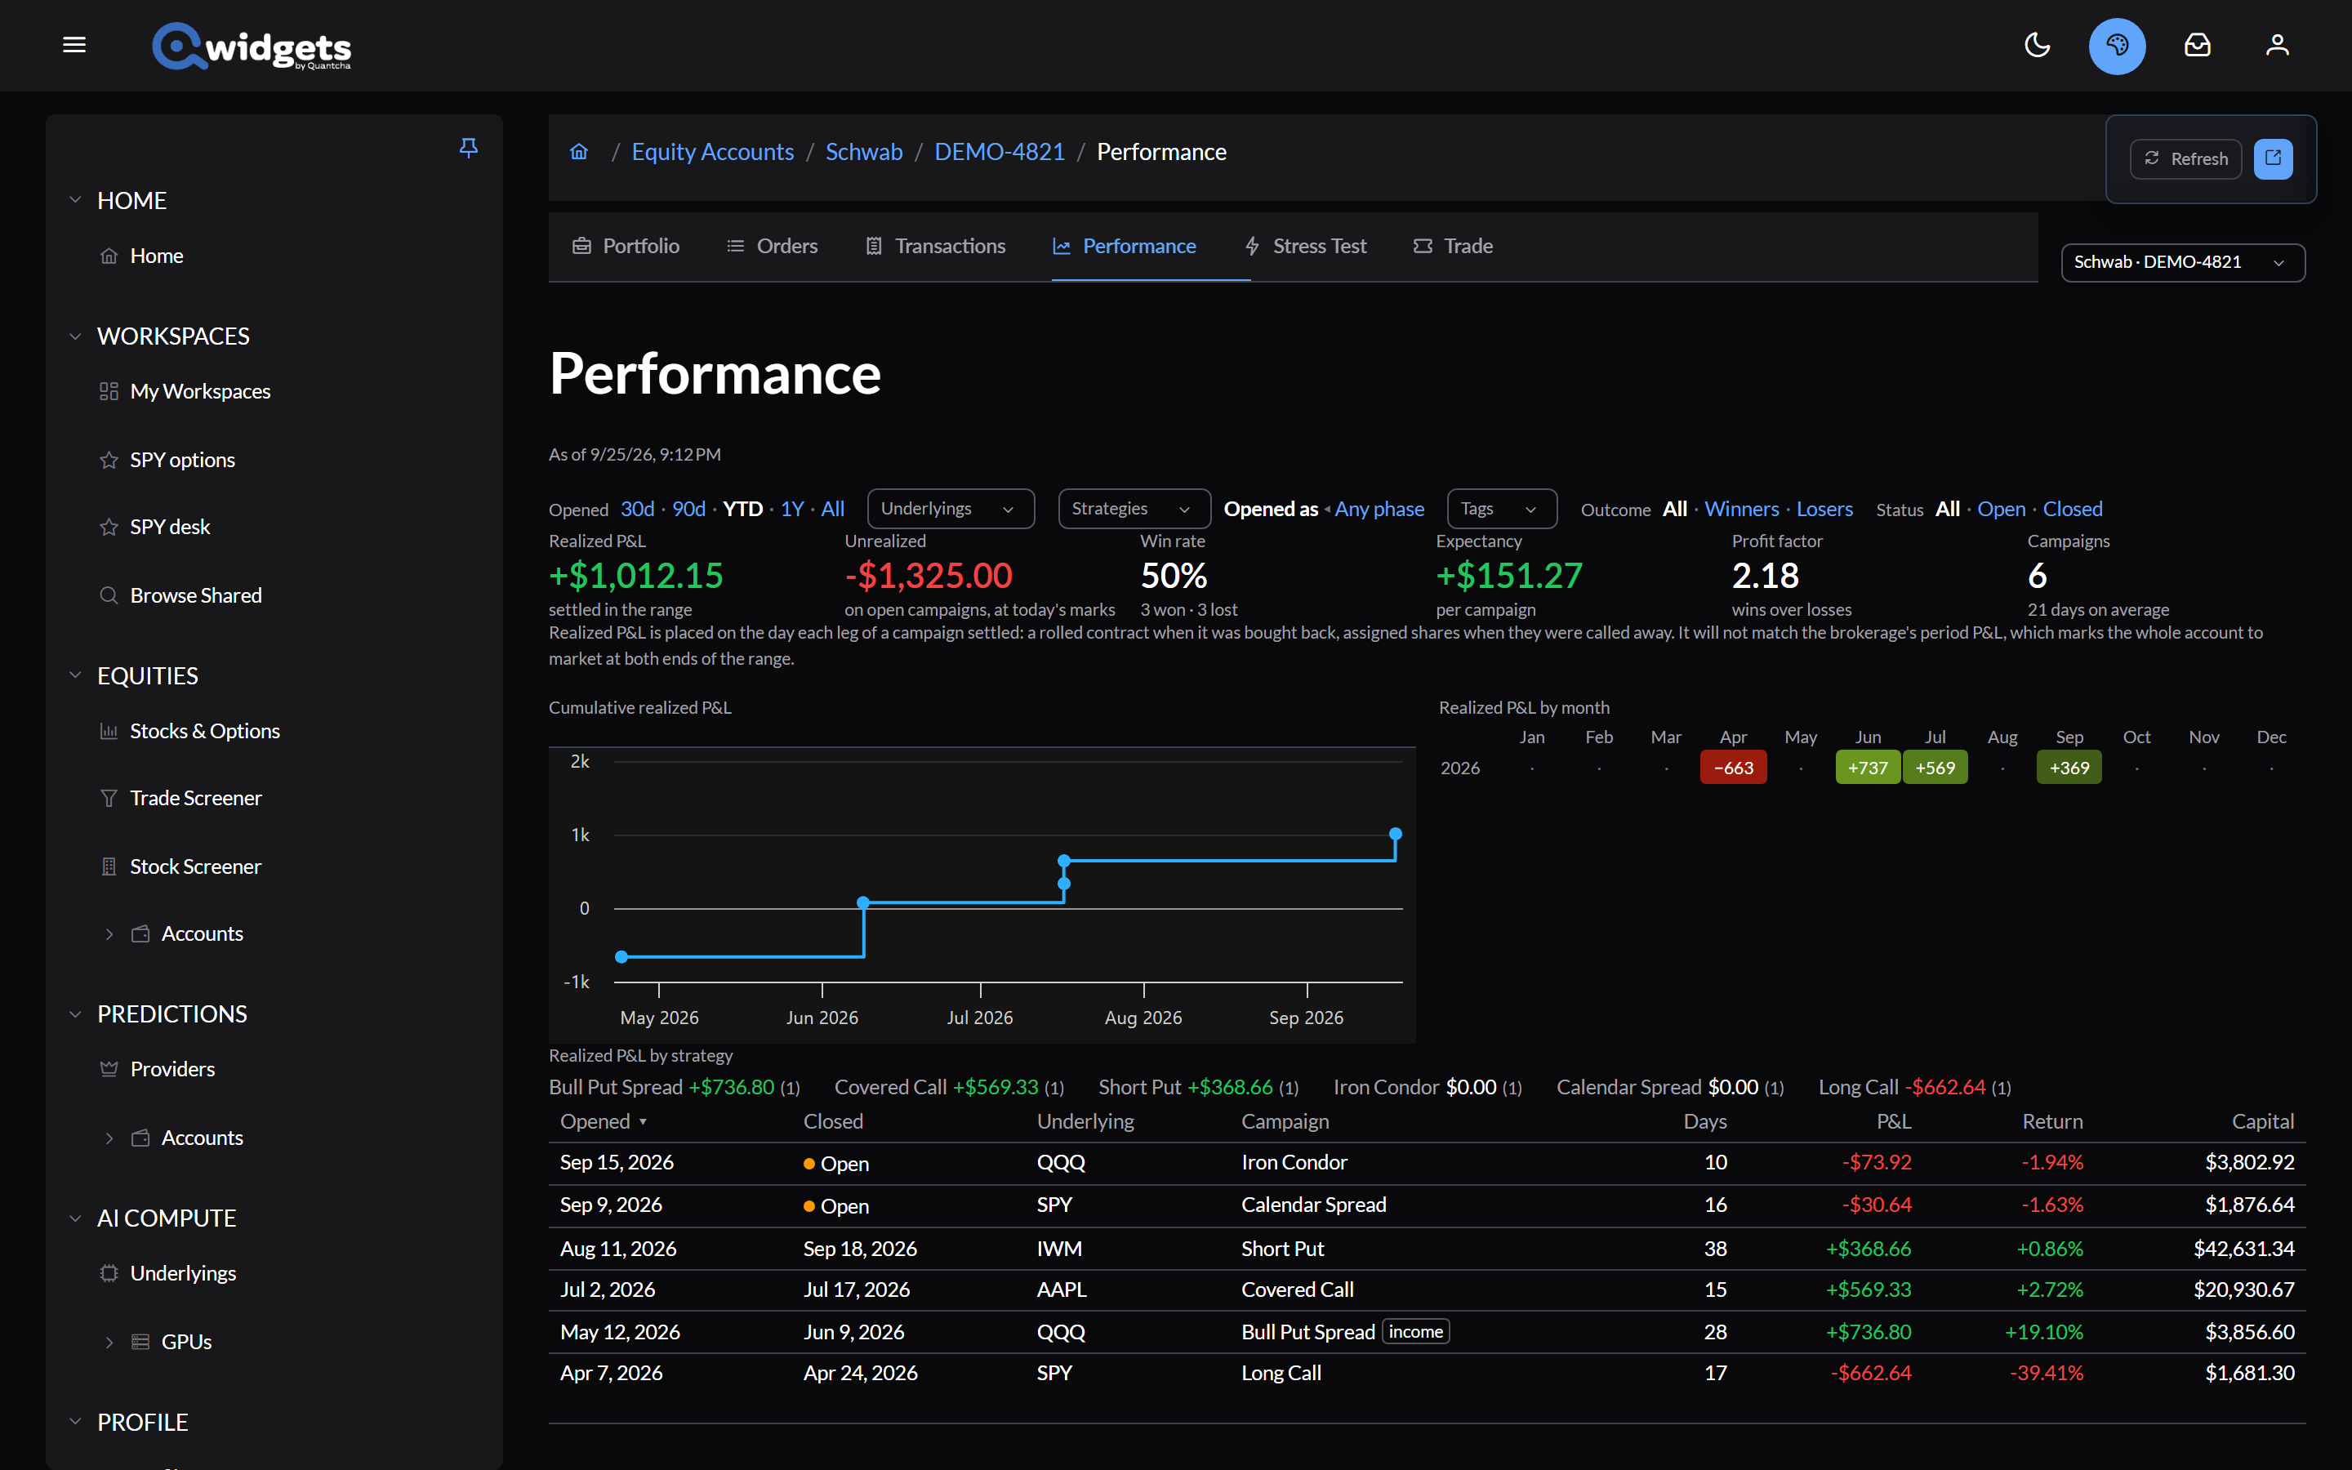Expand Accounts under EQUITIES
This screenshot has width=2352, height=1470.
(109, 933)
